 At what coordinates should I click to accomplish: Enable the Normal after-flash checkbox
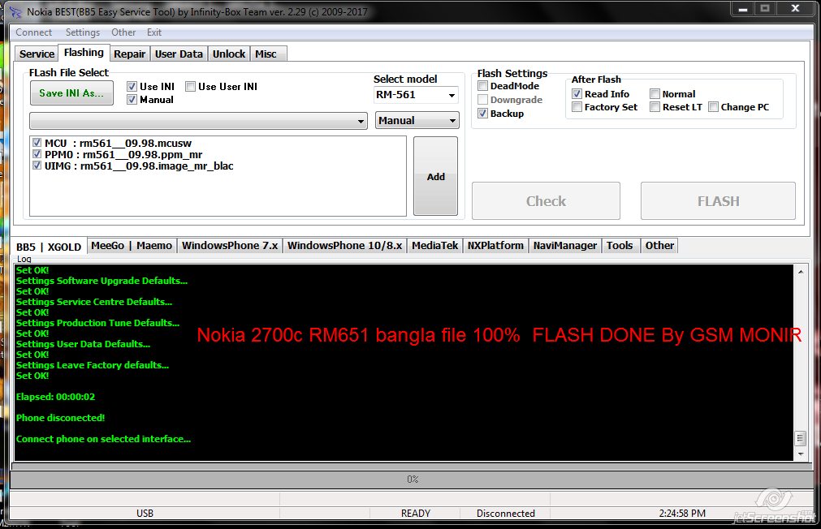[x=655, y=93]
